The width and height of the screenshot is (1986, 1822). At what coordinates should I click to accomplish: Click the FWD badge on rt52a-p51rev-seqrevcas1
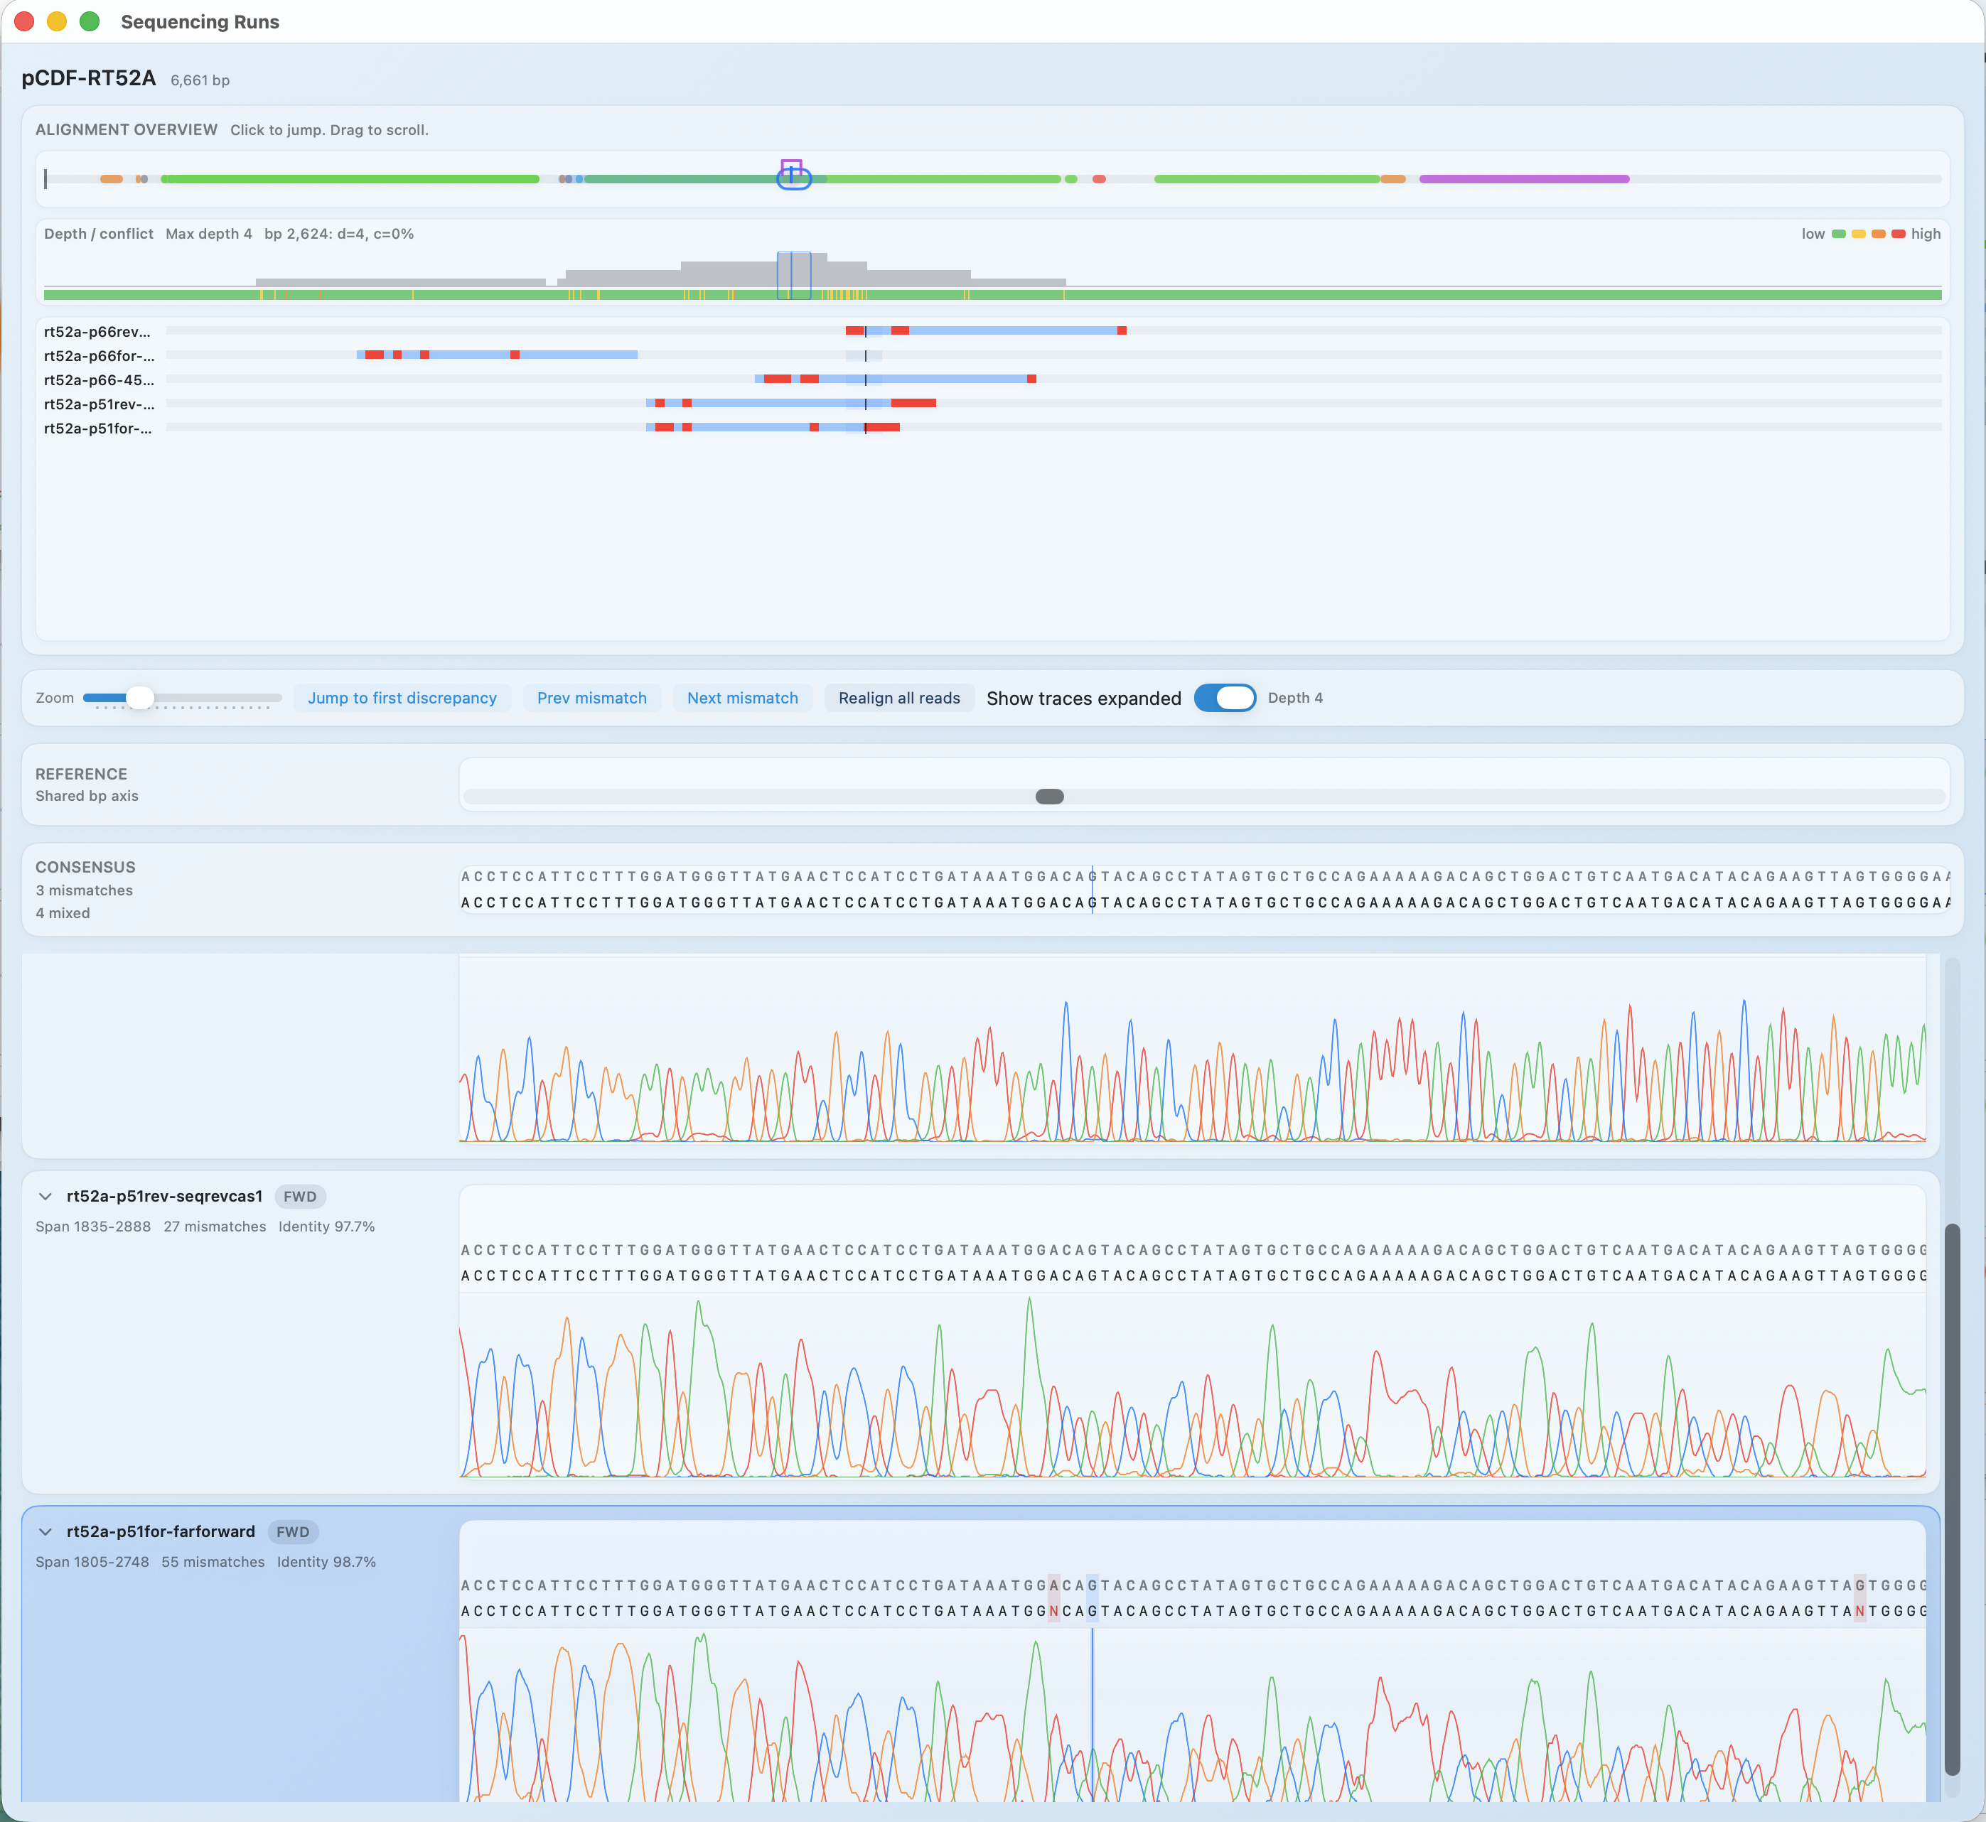point(300,1197)
